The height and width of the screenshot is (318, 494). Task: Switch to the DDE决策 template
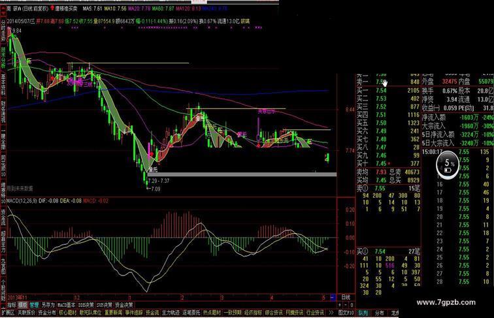86,305
